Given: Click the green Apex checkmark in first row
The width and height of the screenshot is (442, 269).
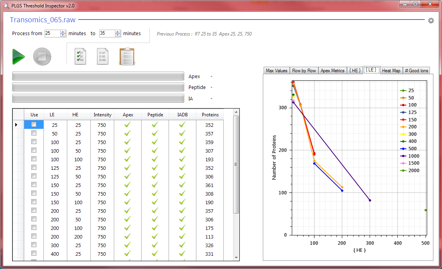Looking at the screenshot, I should pos(128,124).
